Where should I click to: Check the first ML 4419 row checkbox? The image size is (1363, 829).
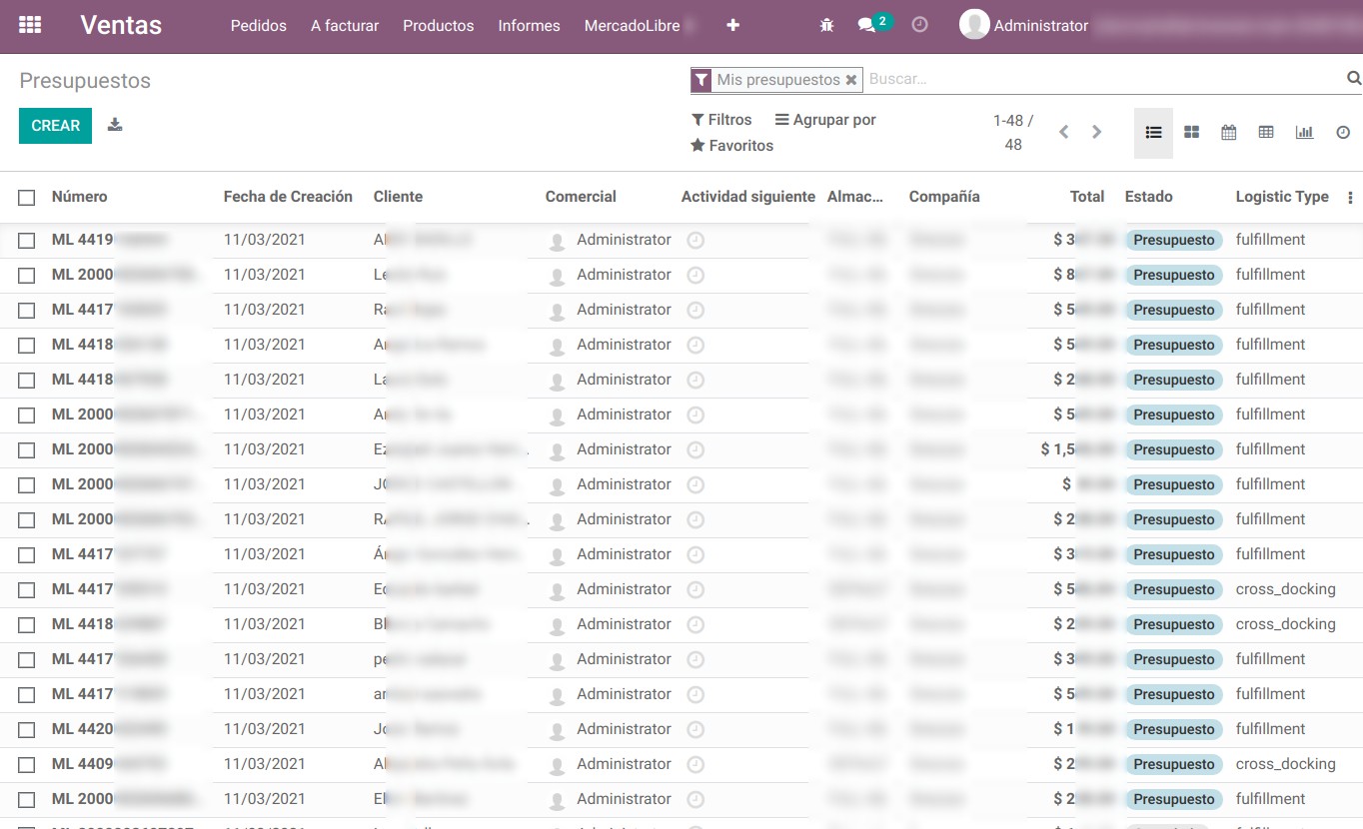(27, 241)
